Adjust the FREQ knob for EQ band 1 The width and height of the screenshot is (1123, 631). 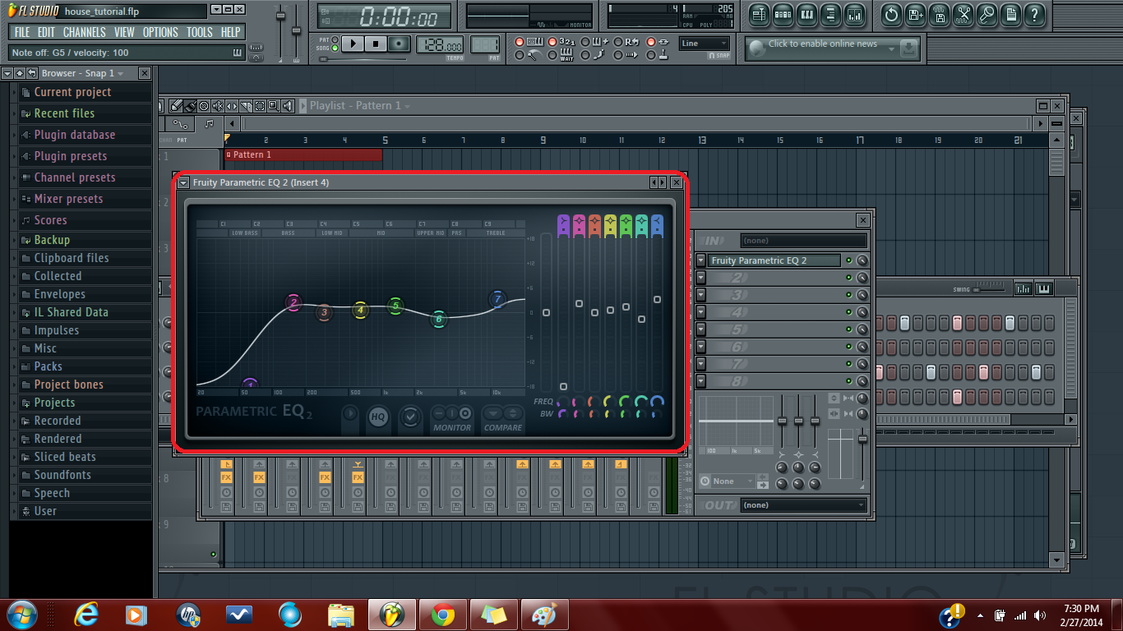click(x=562, y=402)
